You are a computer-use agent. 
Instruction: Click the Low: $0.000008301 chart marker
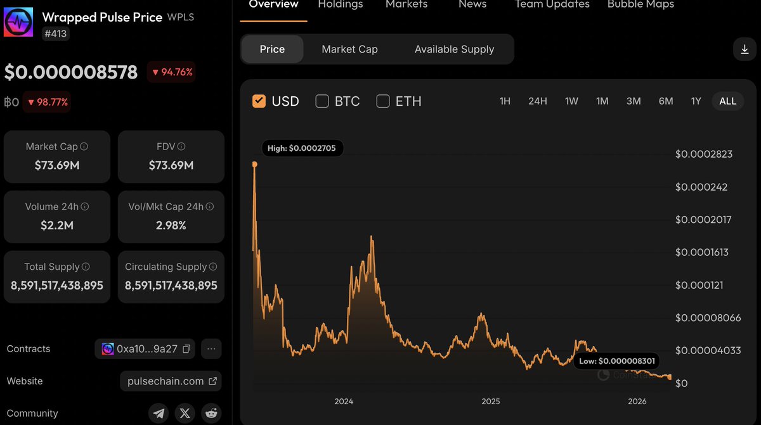[616, 361]
